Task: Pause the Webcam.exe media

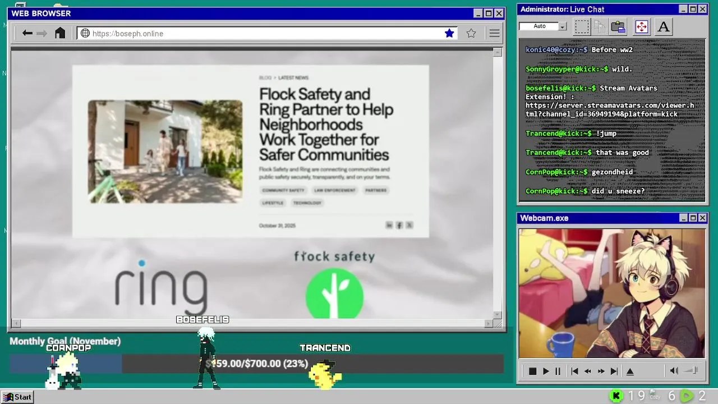Action: pyautogui.click(x=558, y=371)
